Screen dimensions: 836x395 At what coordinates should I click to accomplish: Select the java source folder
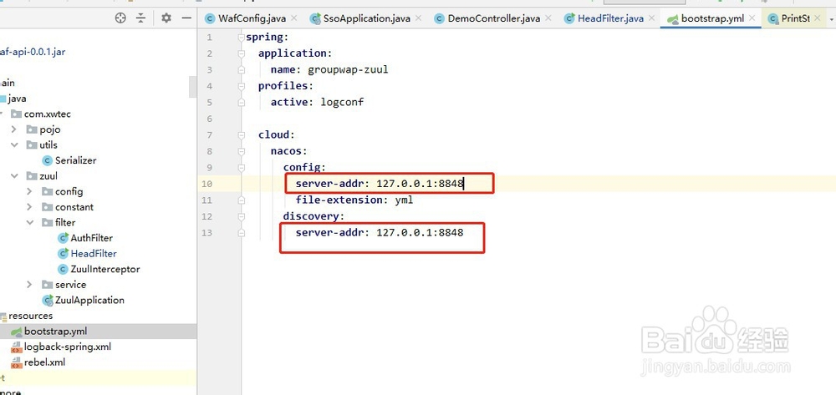click(17, 99)
